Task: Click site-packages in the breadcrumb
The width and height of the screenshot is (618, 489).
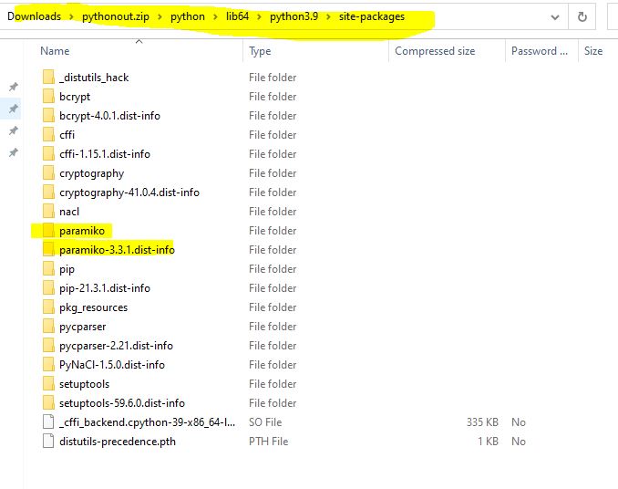Action: [x=372, y=16]
